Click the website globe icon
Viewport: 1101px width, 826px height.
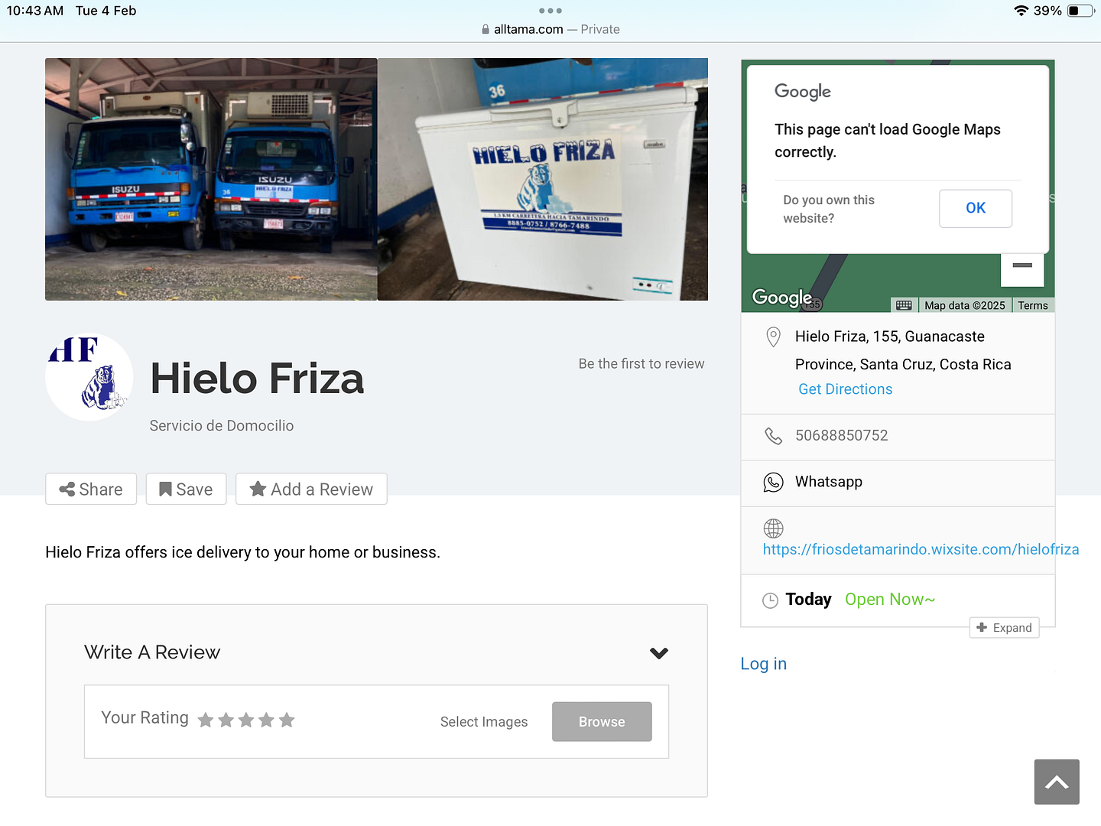(x=773, y=528)
